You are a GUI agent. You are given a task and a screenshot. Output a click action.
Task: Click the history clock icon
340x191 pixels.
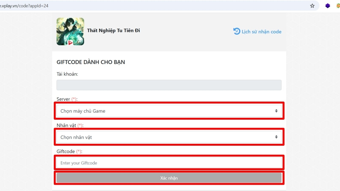tap(237, 31)
